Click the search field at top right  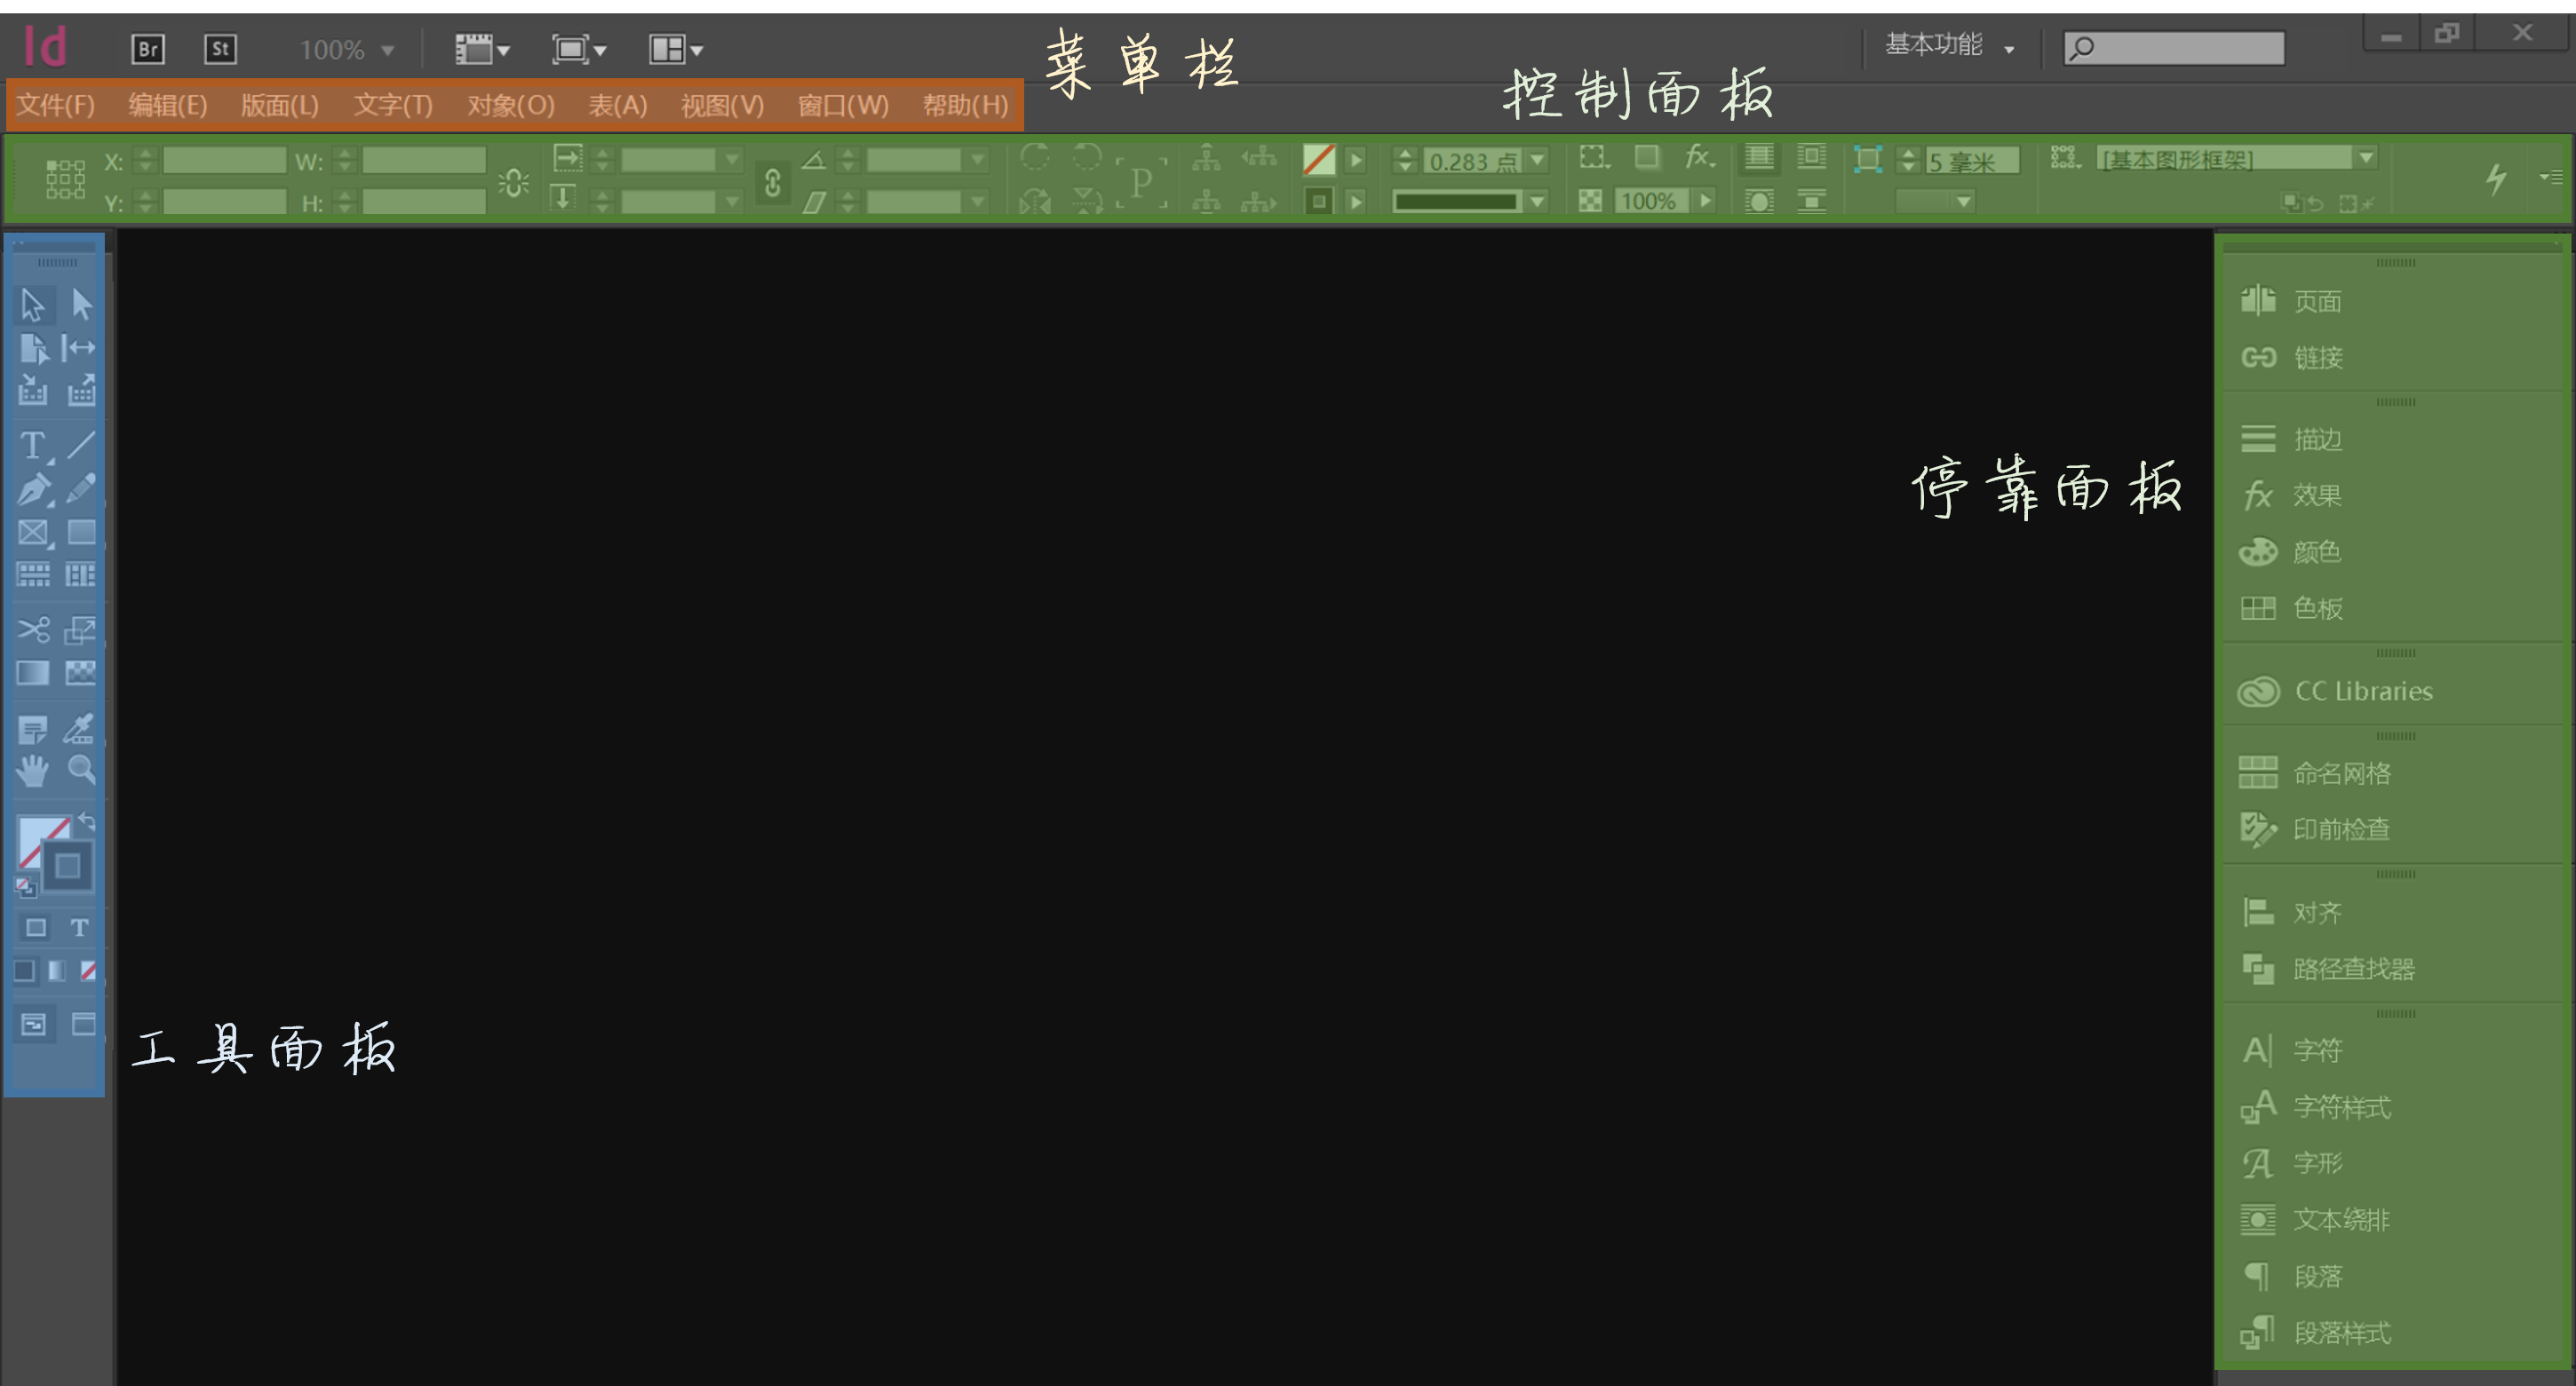[2175, 47]
